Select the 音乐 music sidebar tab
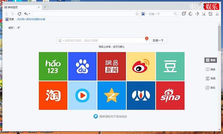Viewport: 223px width, 134px height. 211,88
